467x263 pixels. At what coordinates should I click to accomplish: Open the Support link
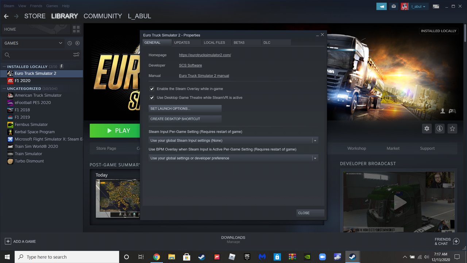point(427,148)
